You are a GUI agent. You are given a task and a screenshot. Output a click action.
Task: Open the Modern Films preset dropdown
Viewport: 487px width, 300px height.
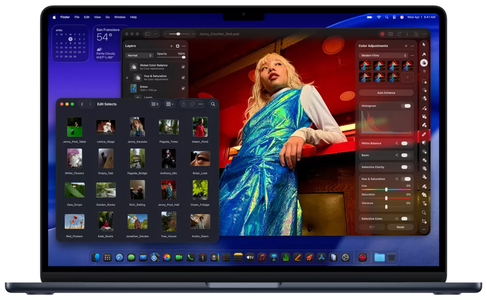(383, 55)
